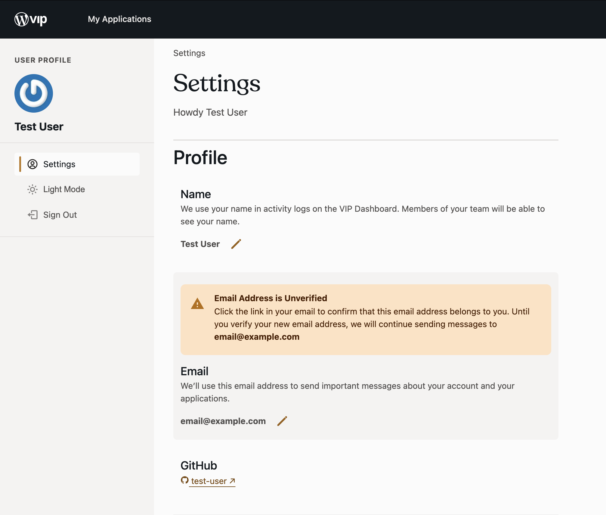Viewport: 606px width, 515px height.
Task: Edit the email using the pencil icon
Action: 283,421
